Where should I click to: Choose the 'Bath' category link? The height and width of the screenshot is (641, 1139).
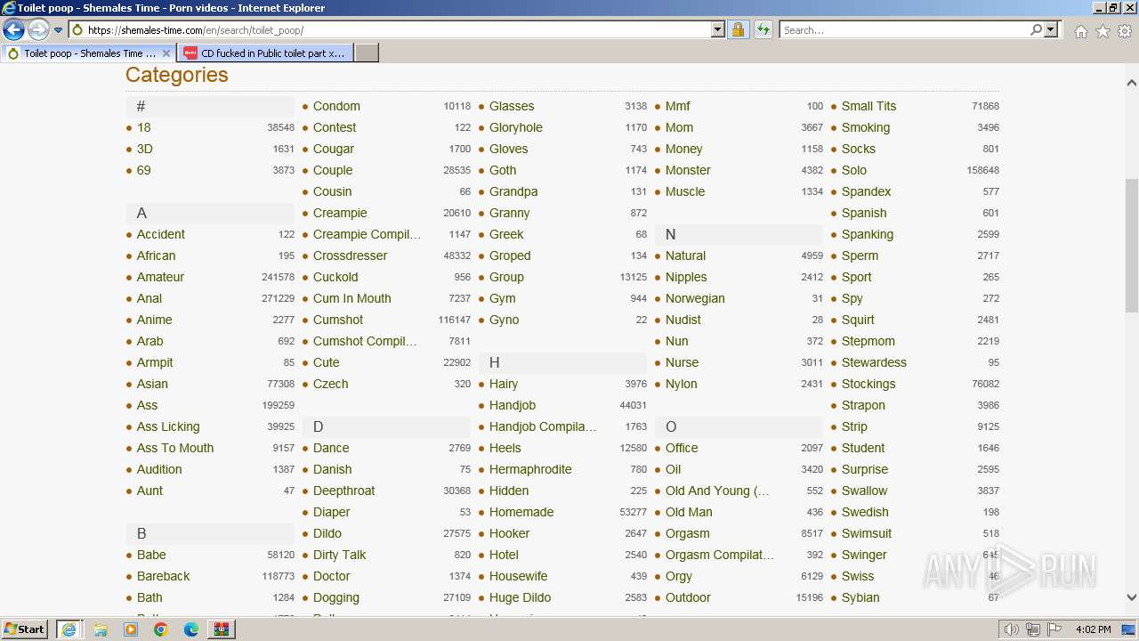149,597
